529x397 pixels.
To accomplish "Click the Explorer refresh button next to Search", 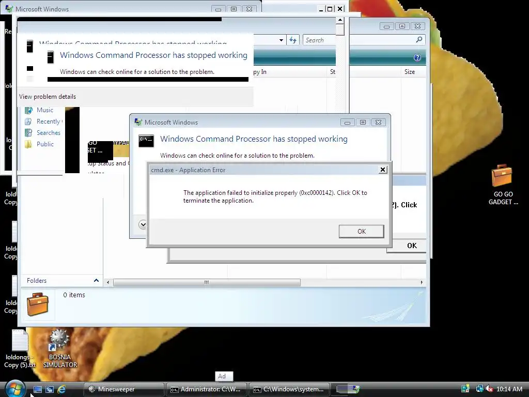I will tap(293, 40).
